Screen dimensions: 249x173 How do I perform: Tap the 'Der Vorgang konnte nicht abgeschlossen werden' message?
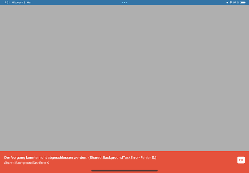point(80,157)
